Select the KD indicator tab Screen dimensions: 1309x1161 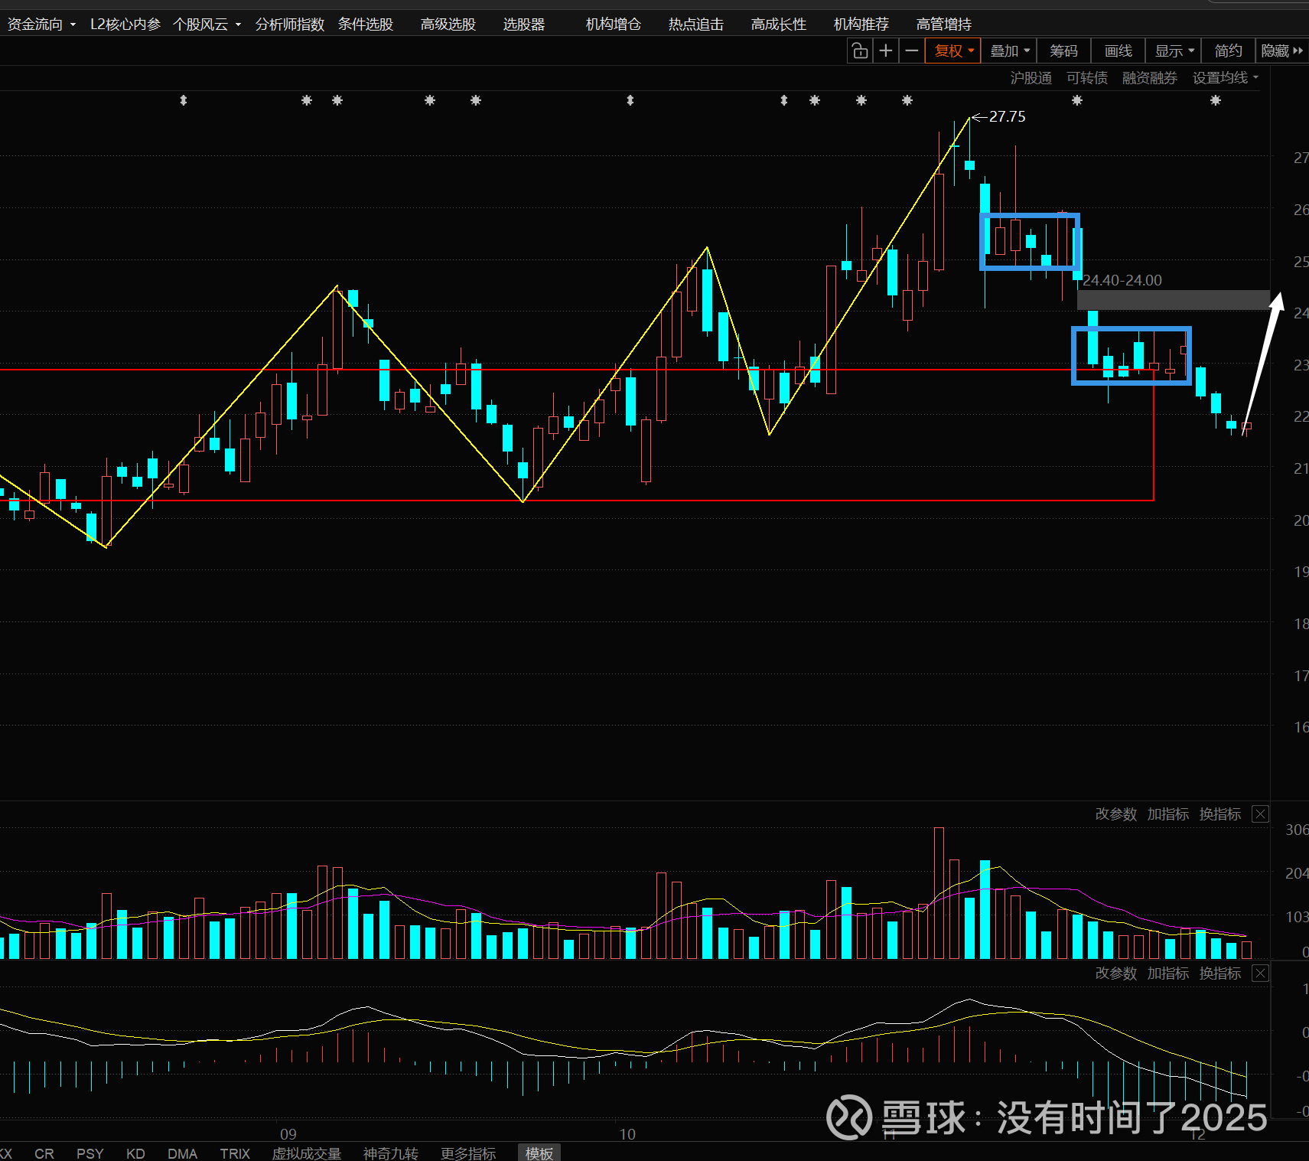pos(135,1153)
